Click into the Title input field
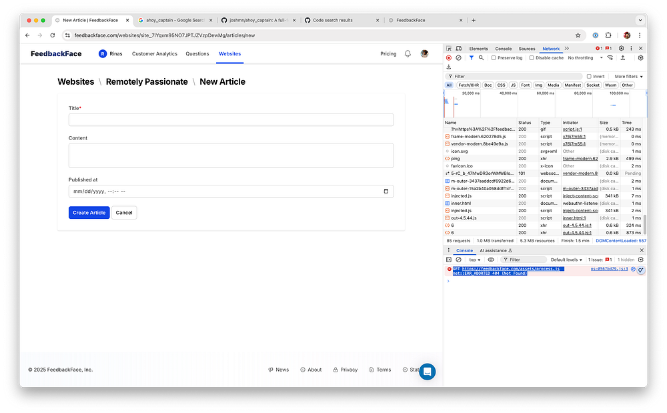 click(x=231, y=120)
